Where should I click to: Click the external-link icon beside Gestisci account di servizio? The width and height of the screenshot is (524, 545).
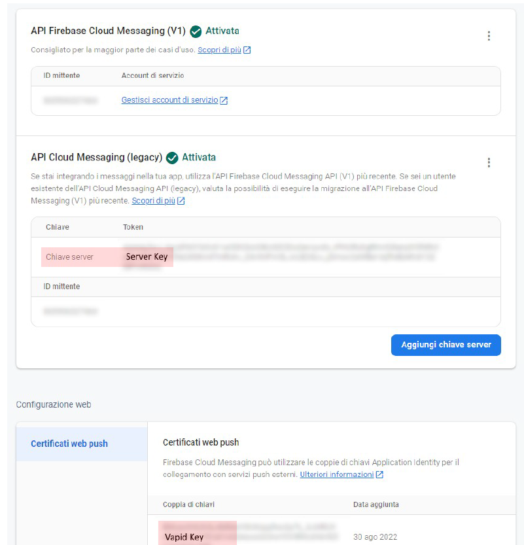(x=224, y=101)
